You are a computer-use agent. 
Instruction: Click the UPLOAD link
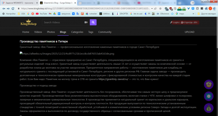click(x=190, y=32)
